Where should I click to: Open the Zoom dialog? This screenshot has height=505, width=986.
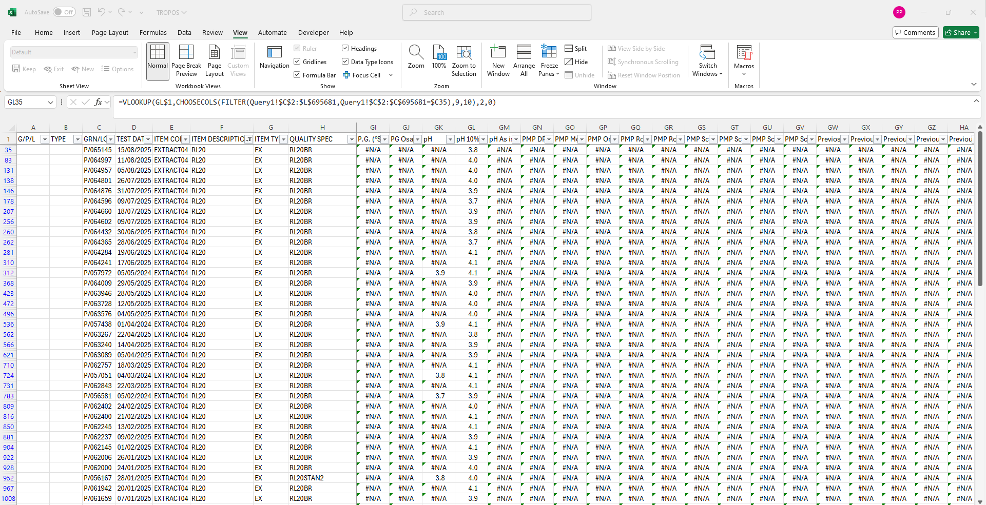[416, 57]
